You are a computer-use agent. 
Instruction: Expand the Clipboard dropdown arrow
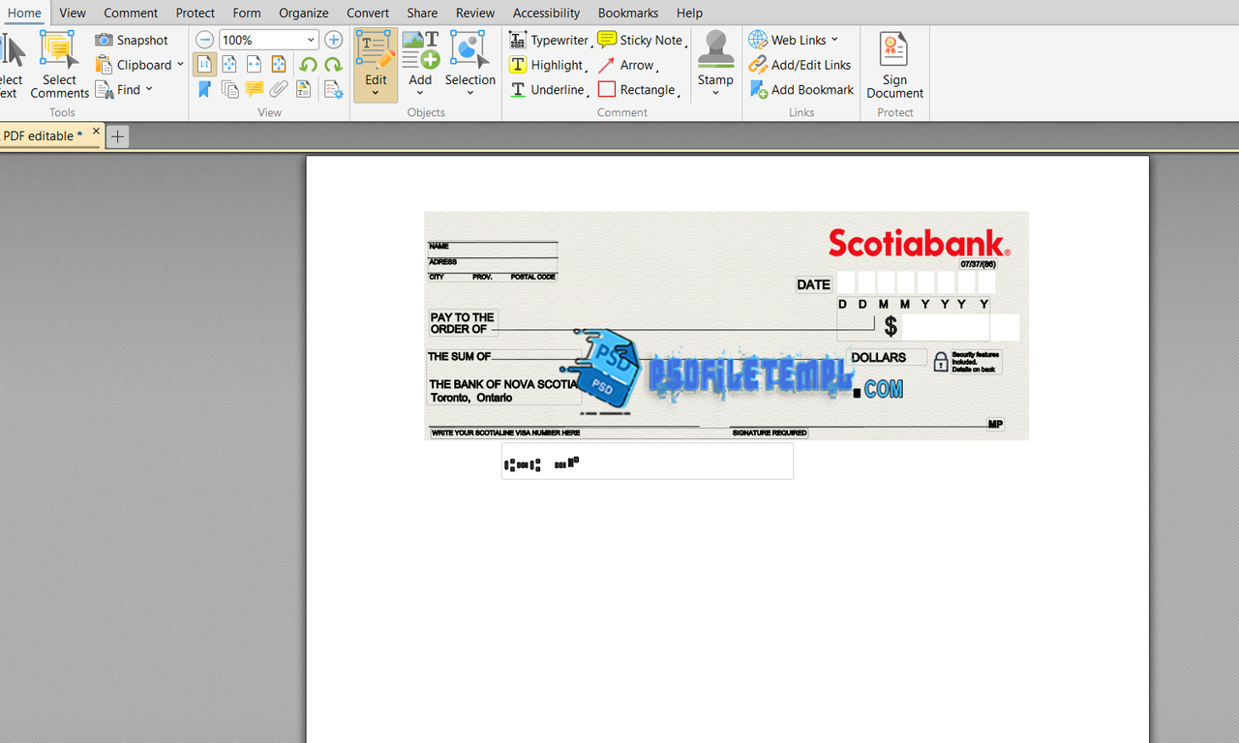click(180, 65)
